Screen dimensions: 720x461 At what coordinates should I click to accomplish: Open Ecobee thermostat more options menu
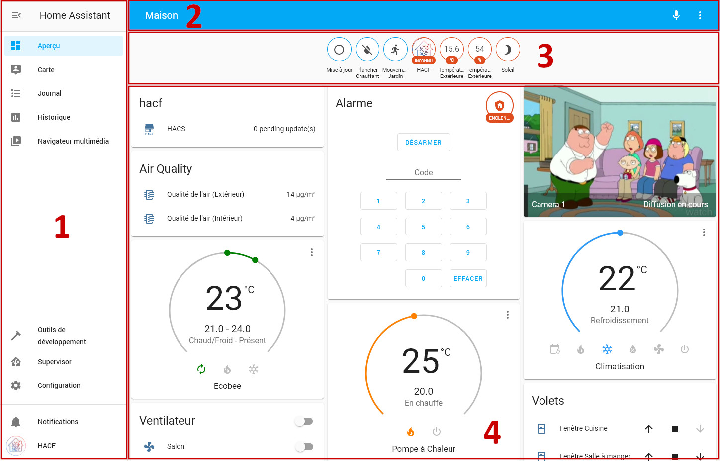click(x=312, y=252)
